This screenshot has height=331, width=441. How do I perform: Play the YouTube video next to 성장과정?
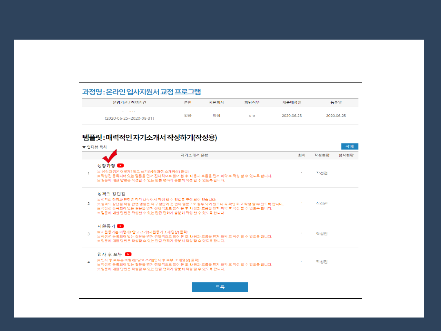pyautogui.click(x=121, y=165)
